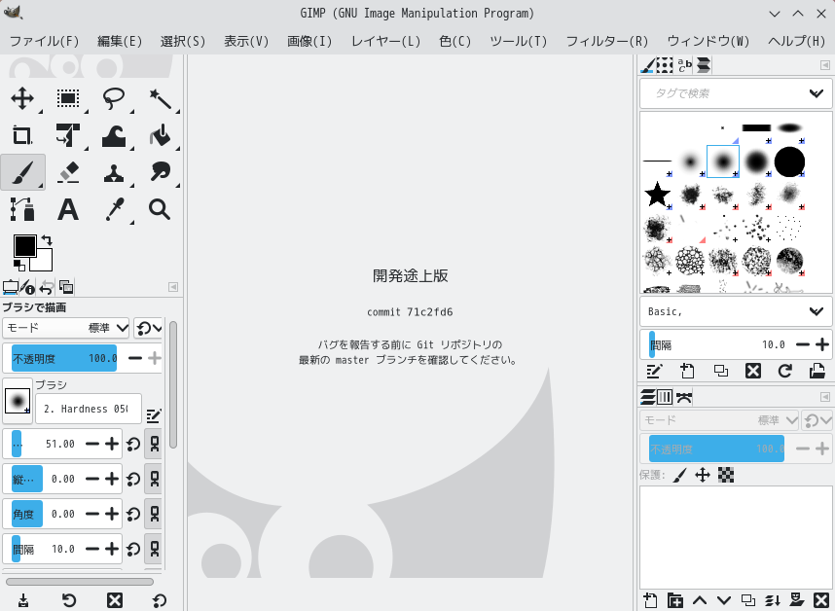Screen dimensions: 835x611
Task: Select the Bucket Fill tool
Action: coord(160,135)
